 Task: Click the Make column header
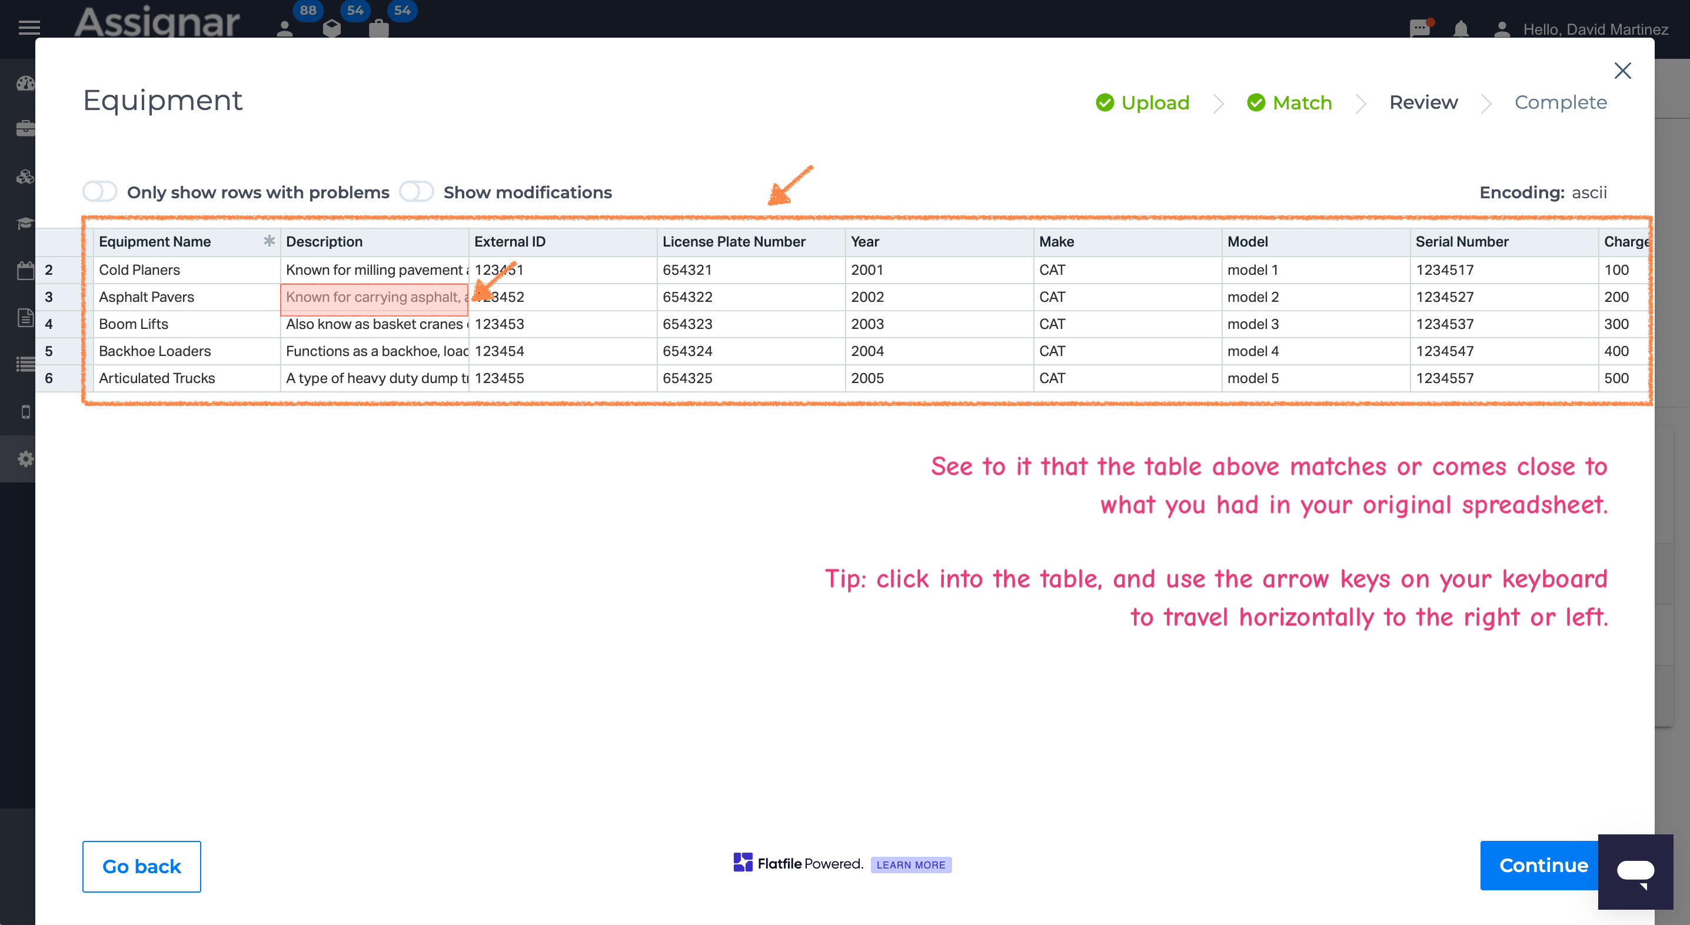[1128, 241]
